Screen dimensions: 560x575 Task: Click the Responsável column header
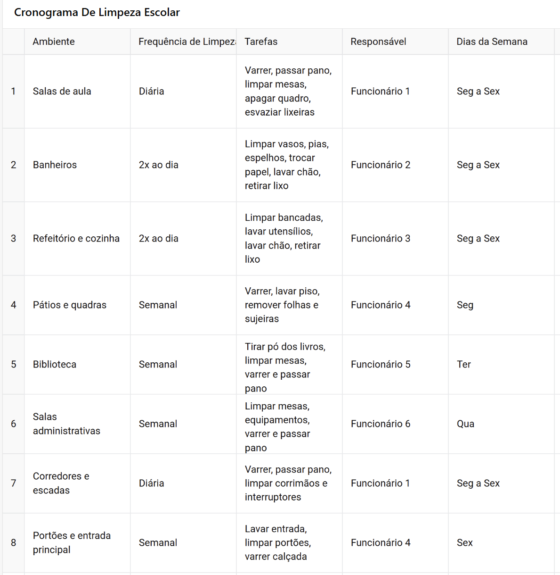[395, 42]
